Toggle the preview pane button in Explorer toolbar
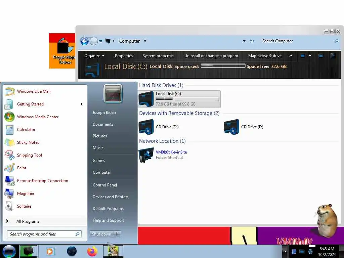 [x=321, y=56]
